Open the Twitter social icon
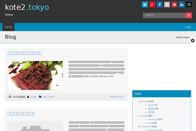Image resolution: width=196 pixels, height=131 pixels. pos(145,5)
